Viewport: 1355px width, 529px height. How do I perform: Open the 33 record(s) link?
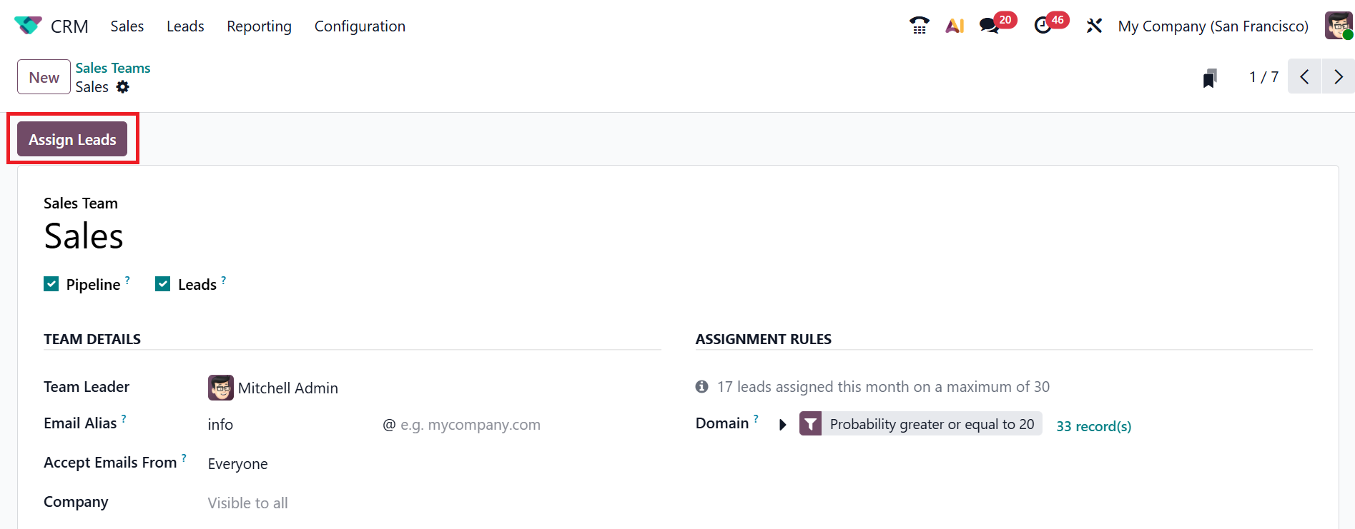click(x=1093, y=426)
